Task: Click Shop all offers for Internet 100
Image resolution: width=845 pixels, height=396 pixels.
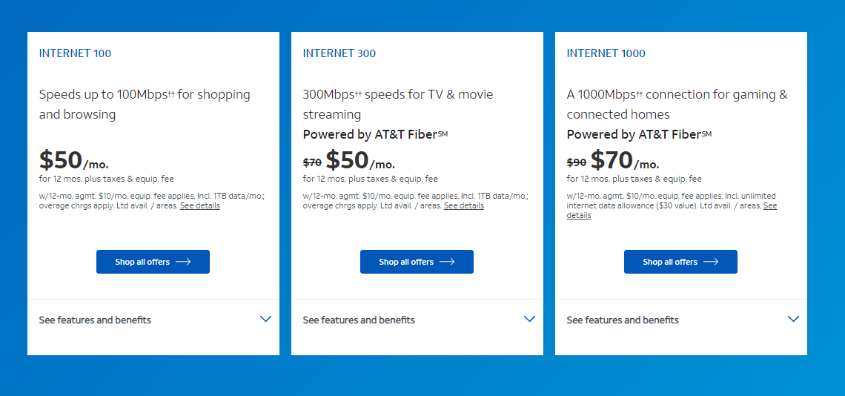Action: tap(153, 262)
